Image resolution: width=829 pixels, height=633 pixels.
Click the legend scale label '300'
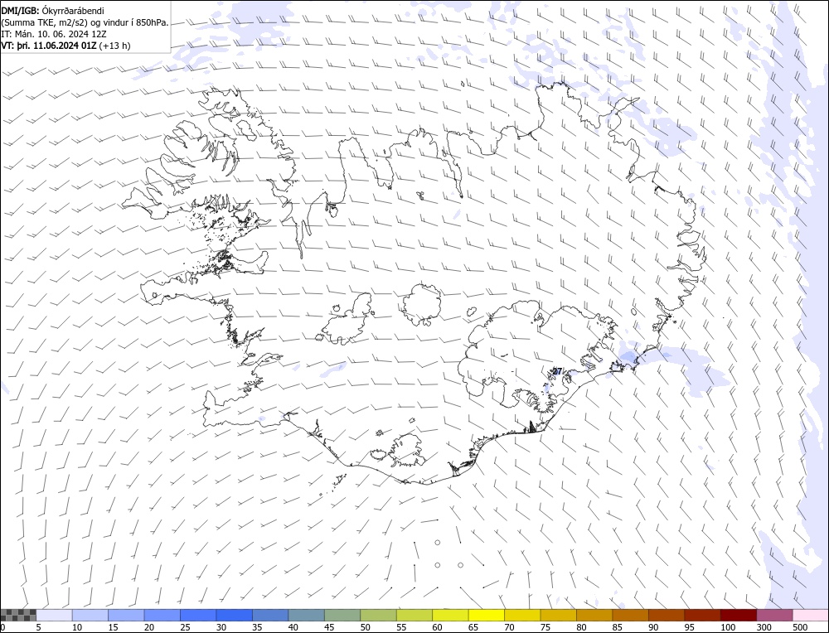pyautogui.click(x=764, y=627)
